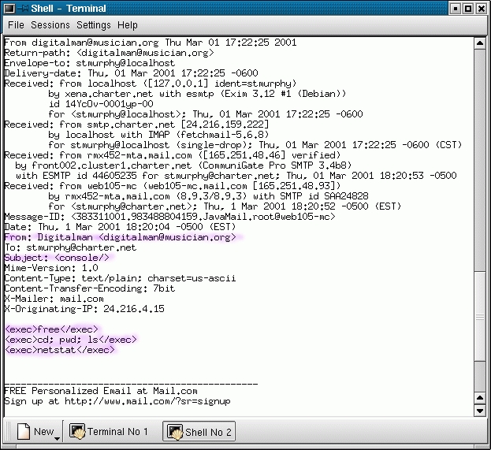Minimize the Shell - Terminal window
This screenshot has width=491, height=450.
click(453, 8)
